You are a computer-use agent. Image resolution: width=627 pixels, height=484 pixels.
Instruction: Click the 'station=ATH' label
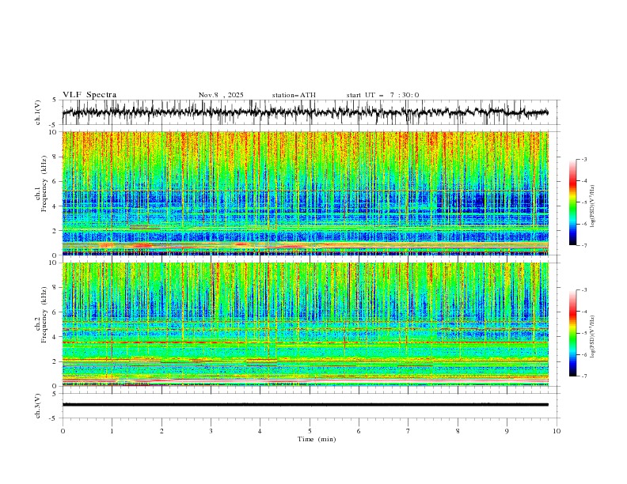pyautogui.click(x=294, y=95)
